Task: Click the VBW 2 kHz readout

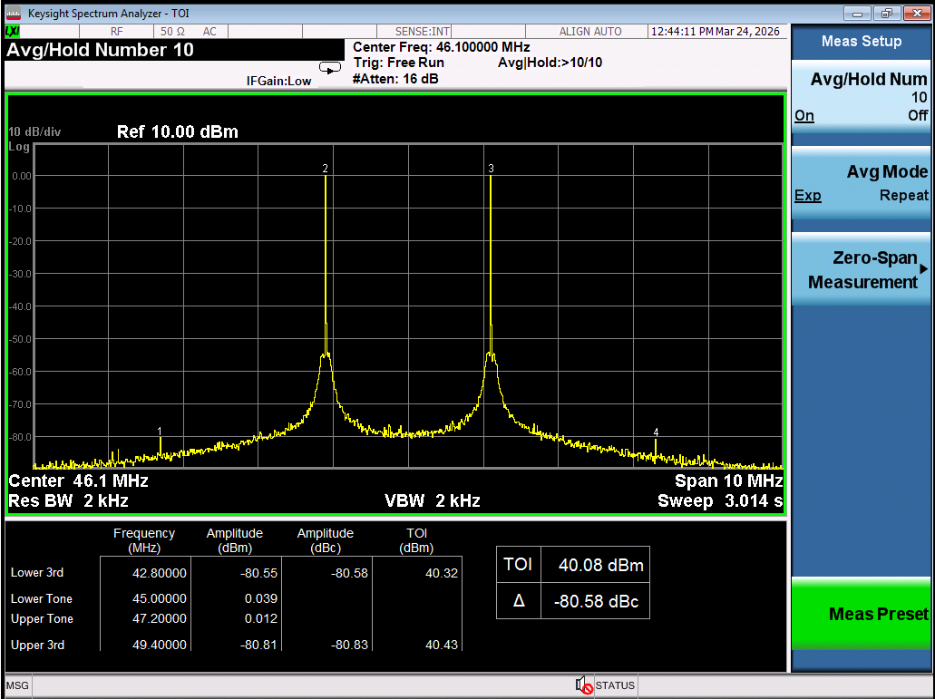Action: [x=433, y=500]
